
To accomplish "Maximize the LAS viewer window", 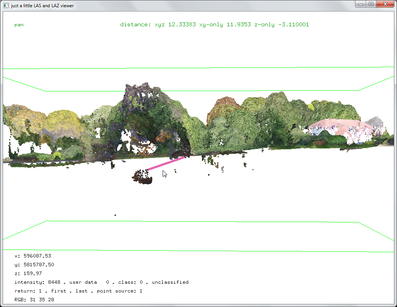I will click(371, 4).
